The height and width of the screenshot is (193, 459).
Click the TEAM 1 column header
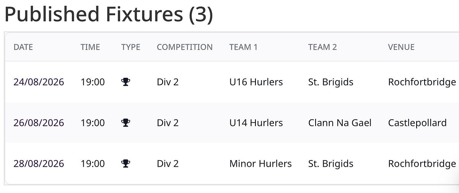pyautogui.click(x=243, y=47)
